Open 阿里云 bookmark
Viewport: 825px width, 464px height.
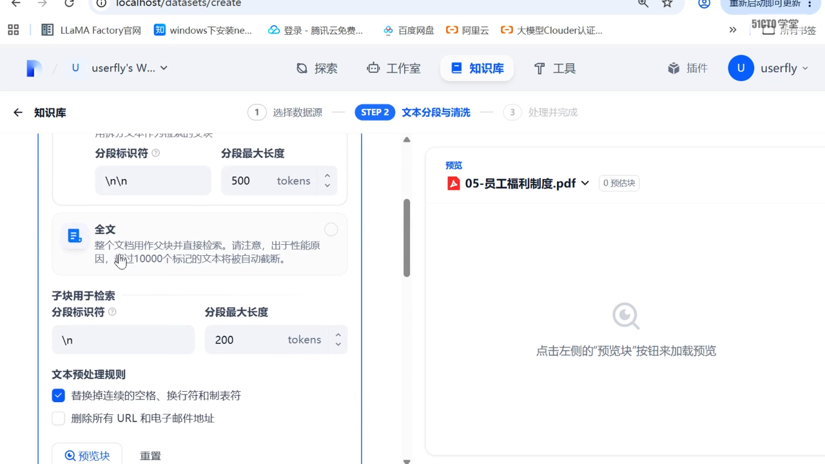(x=468, y=30)
